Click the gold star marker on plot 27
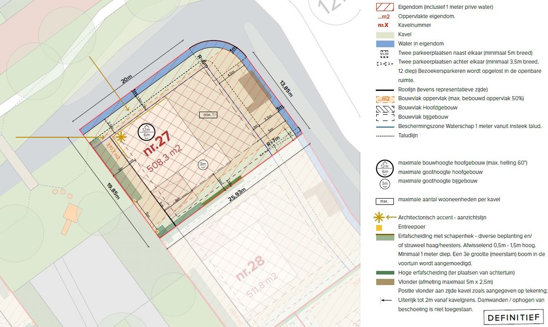Image resolution: width=548 pixels, height=327 pixels. coord(121,138)
